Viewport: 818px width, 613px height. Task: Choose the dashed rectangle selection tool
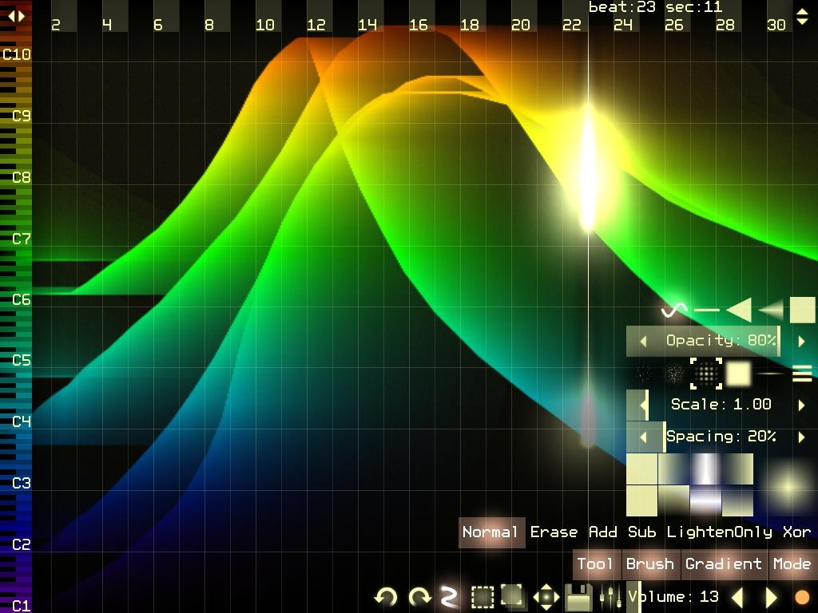tap(482, 597)
